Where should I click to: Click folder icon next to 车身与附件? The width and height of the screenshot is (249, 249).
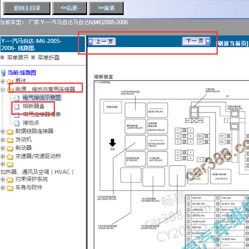(x=10, y=188)
